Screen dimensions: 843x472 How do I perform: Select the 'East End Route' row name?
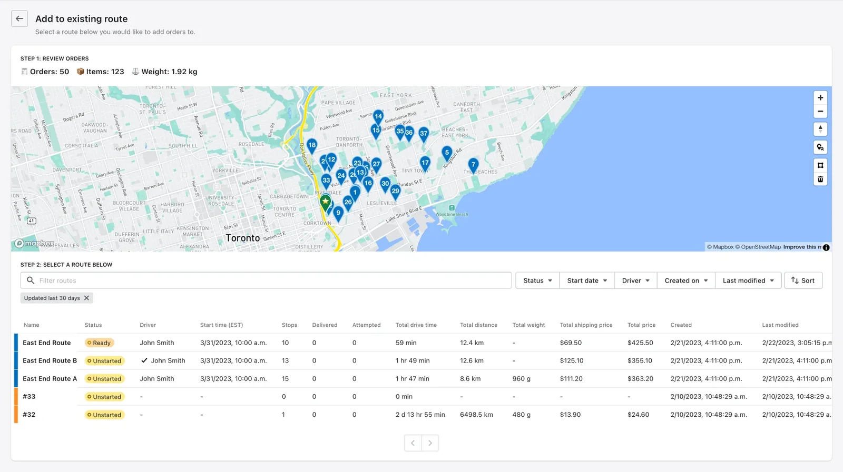point(46,343)
